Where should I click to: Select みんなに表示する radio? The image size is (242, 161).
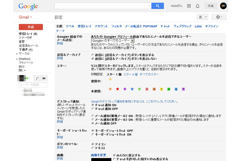point(114,155)
